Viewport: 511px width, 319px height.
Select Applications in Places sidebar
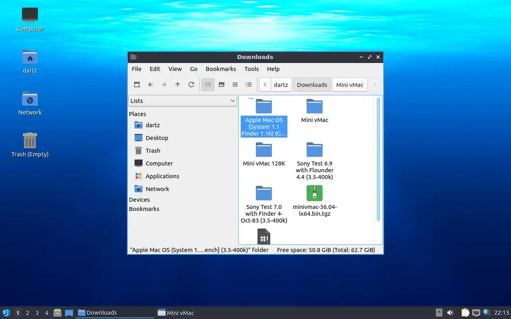[183, 176]
